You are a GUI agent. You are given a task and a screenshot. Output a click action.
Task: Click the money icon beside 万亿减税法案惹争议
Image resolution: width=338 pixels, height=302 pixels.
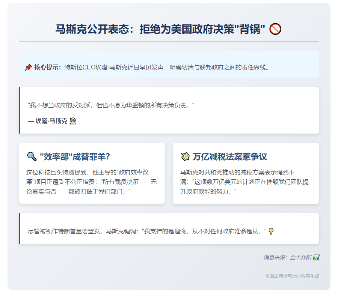(x=185, y=156)
